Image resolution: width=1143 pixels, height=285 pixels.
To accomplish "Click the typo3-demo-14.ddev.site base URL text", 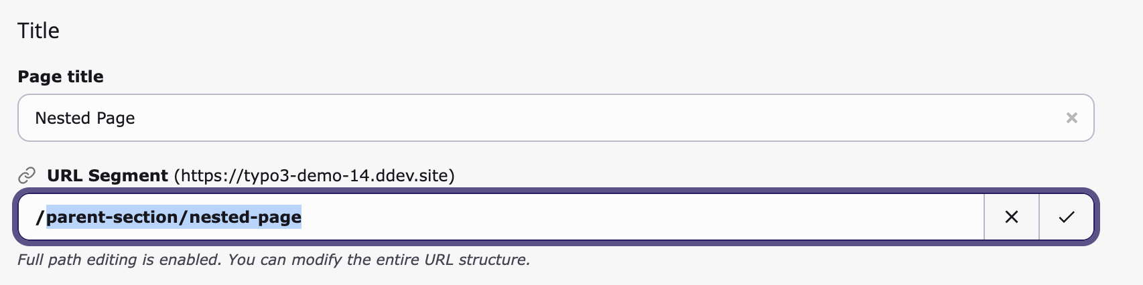I will coord(315,176).
